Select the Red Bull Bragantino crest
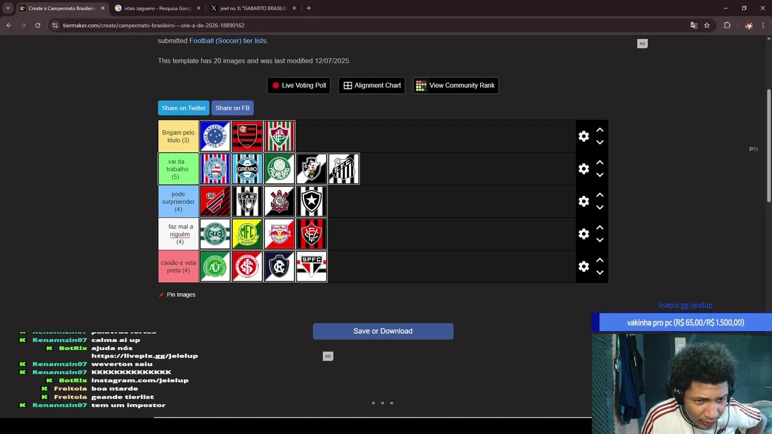Image resolution: width=772 pixels, height=434 pixels. 279,234
